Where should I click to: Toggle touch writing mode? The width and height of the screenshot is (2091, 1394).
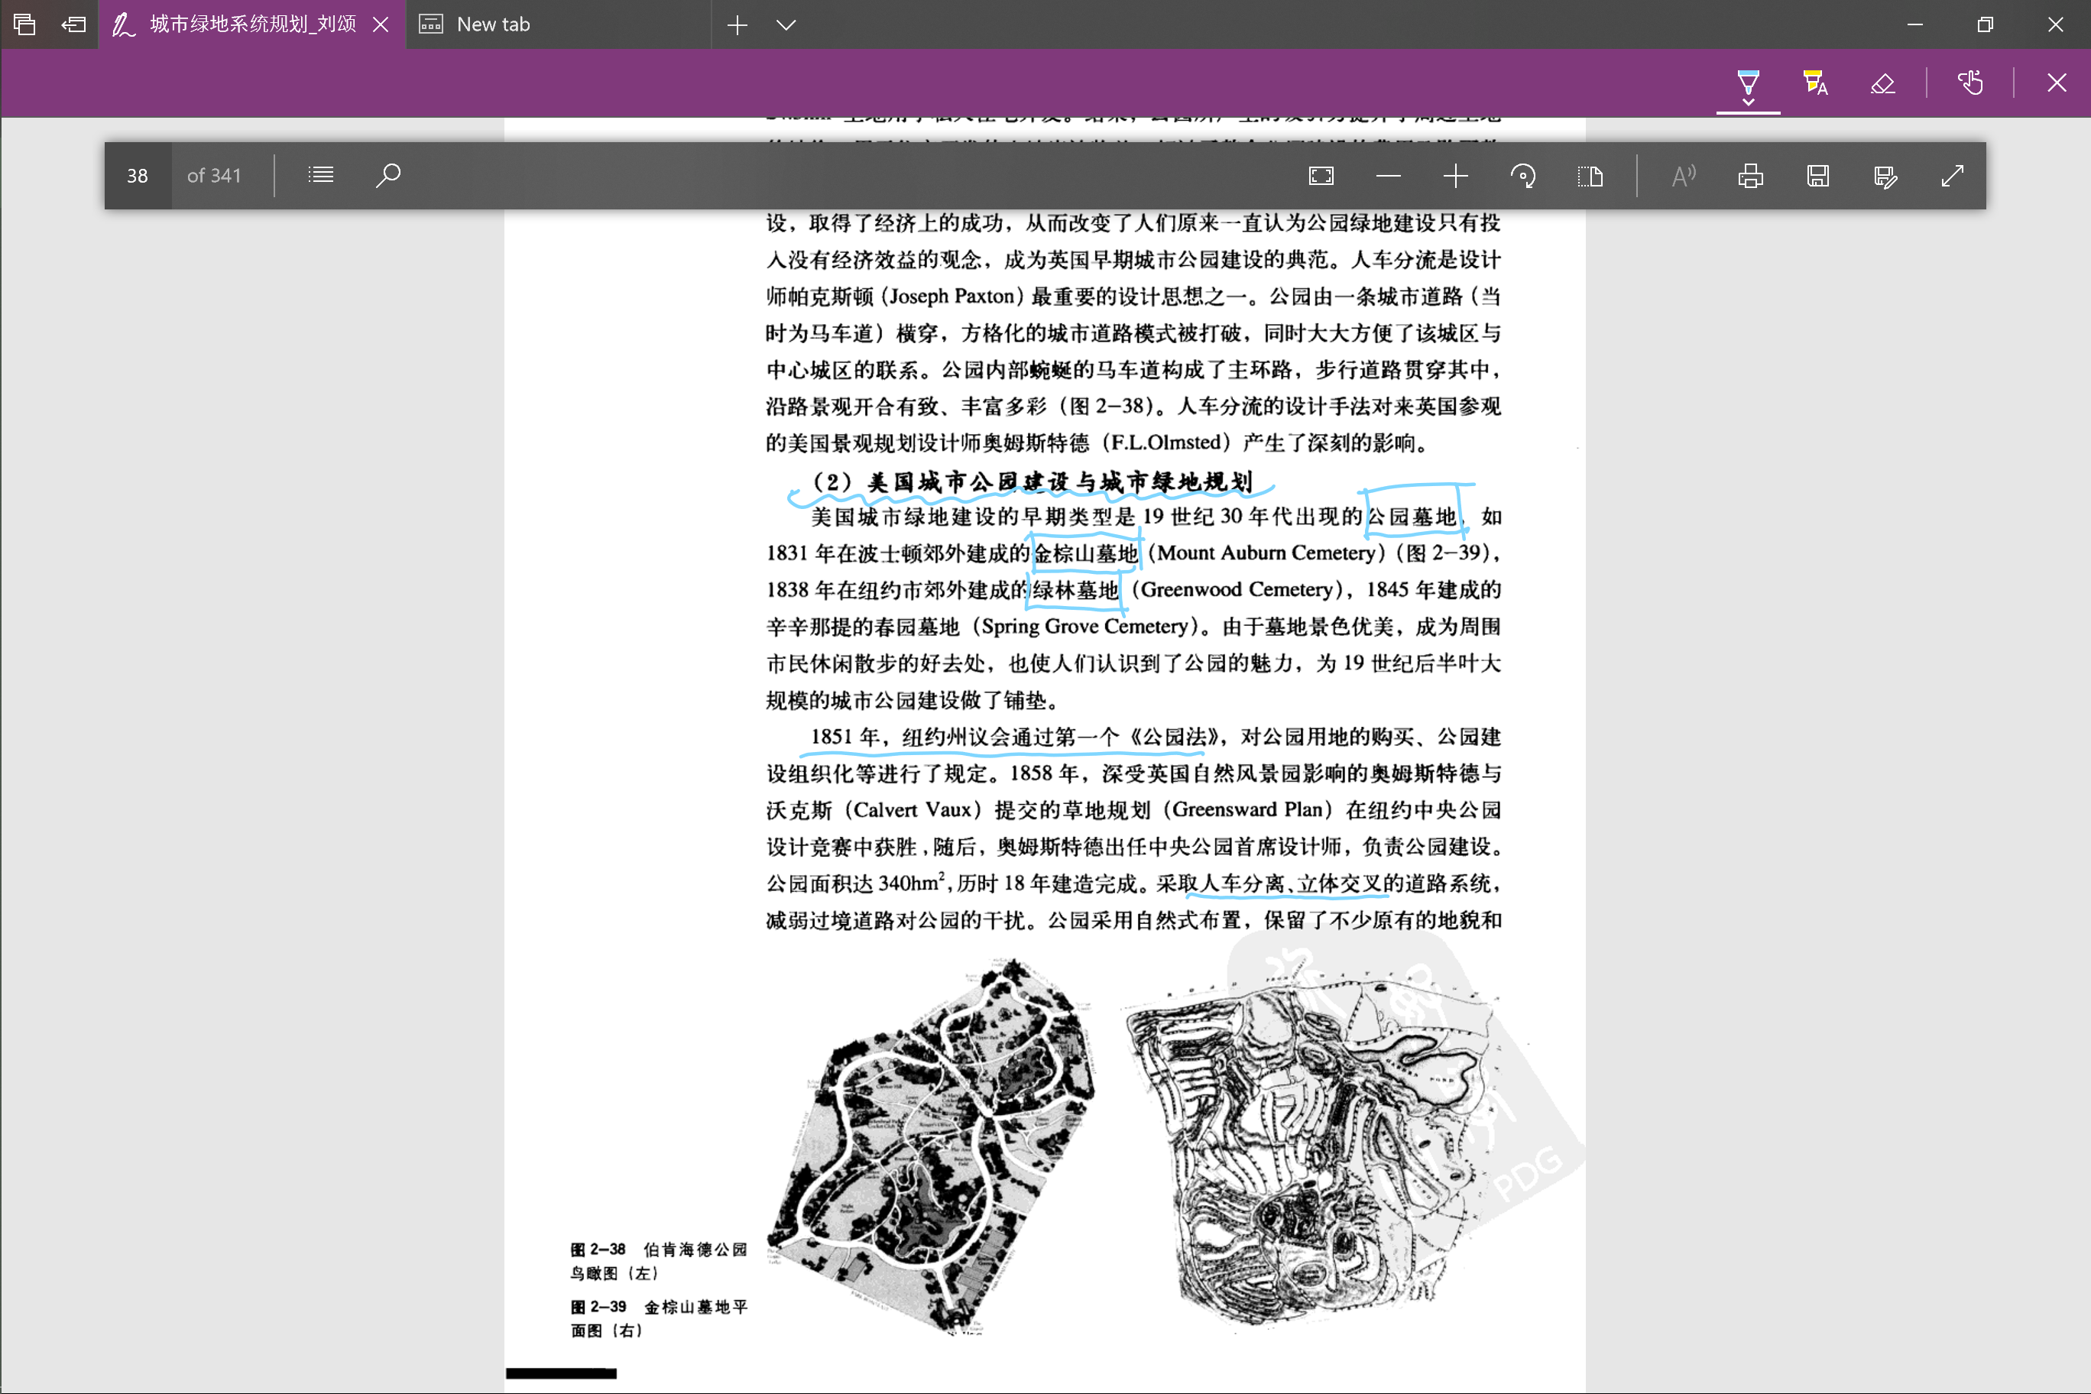[1970, 83]
